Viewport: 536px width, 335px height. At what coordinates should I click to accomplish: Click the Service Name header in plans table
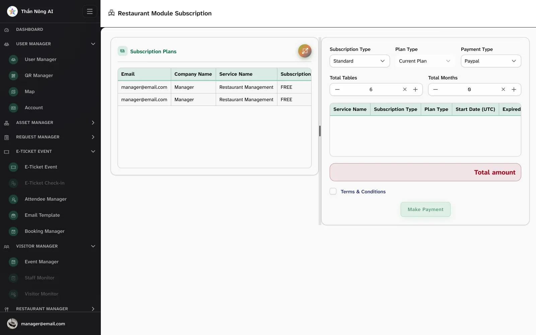coord(247,74)
